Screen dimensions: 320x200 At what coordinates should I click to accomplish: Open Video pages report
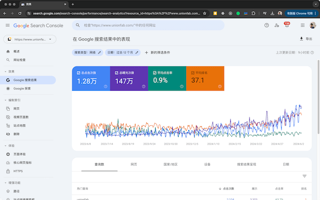[21, 117]
